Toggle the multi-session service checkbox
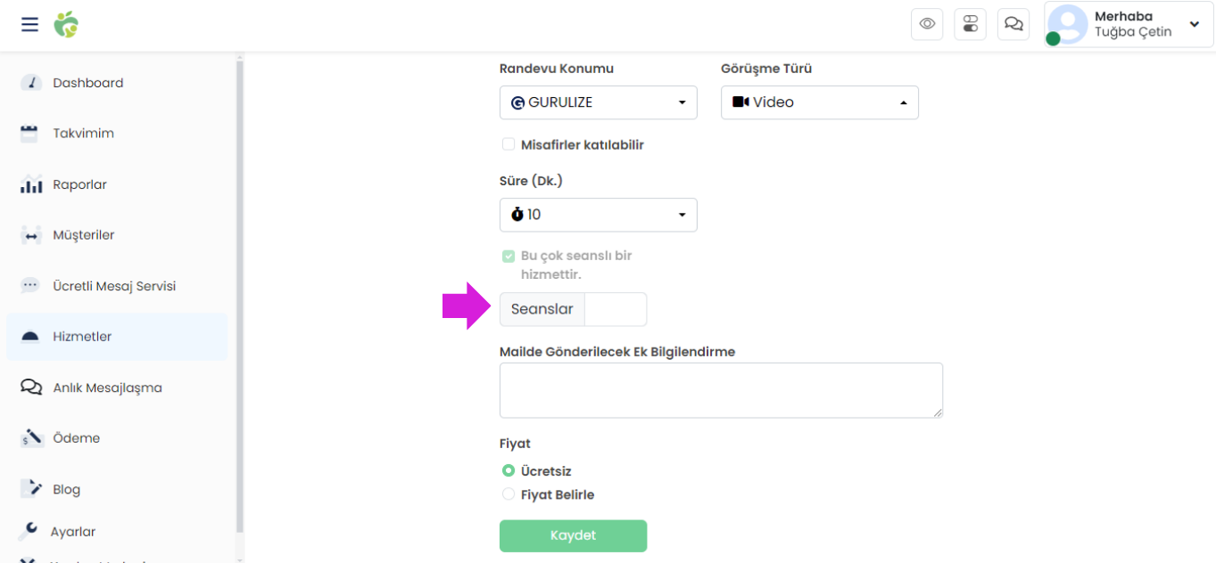Viewport: 1216px width, 563px height. [x=509, y=256]
